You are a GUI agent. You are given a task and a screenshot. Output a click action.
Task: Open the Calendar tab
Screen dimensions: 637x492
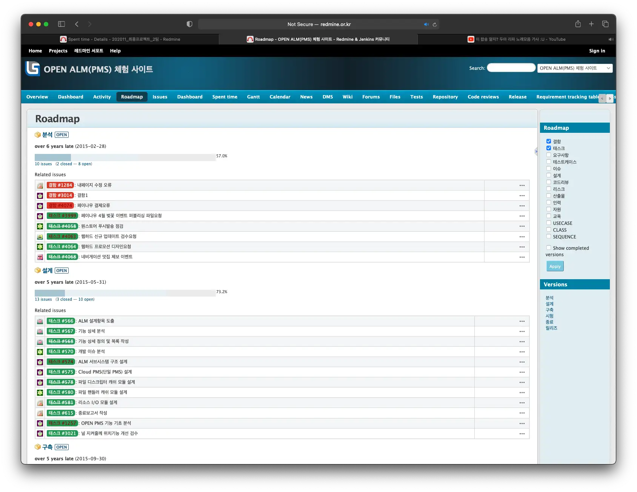pos(280,97)
